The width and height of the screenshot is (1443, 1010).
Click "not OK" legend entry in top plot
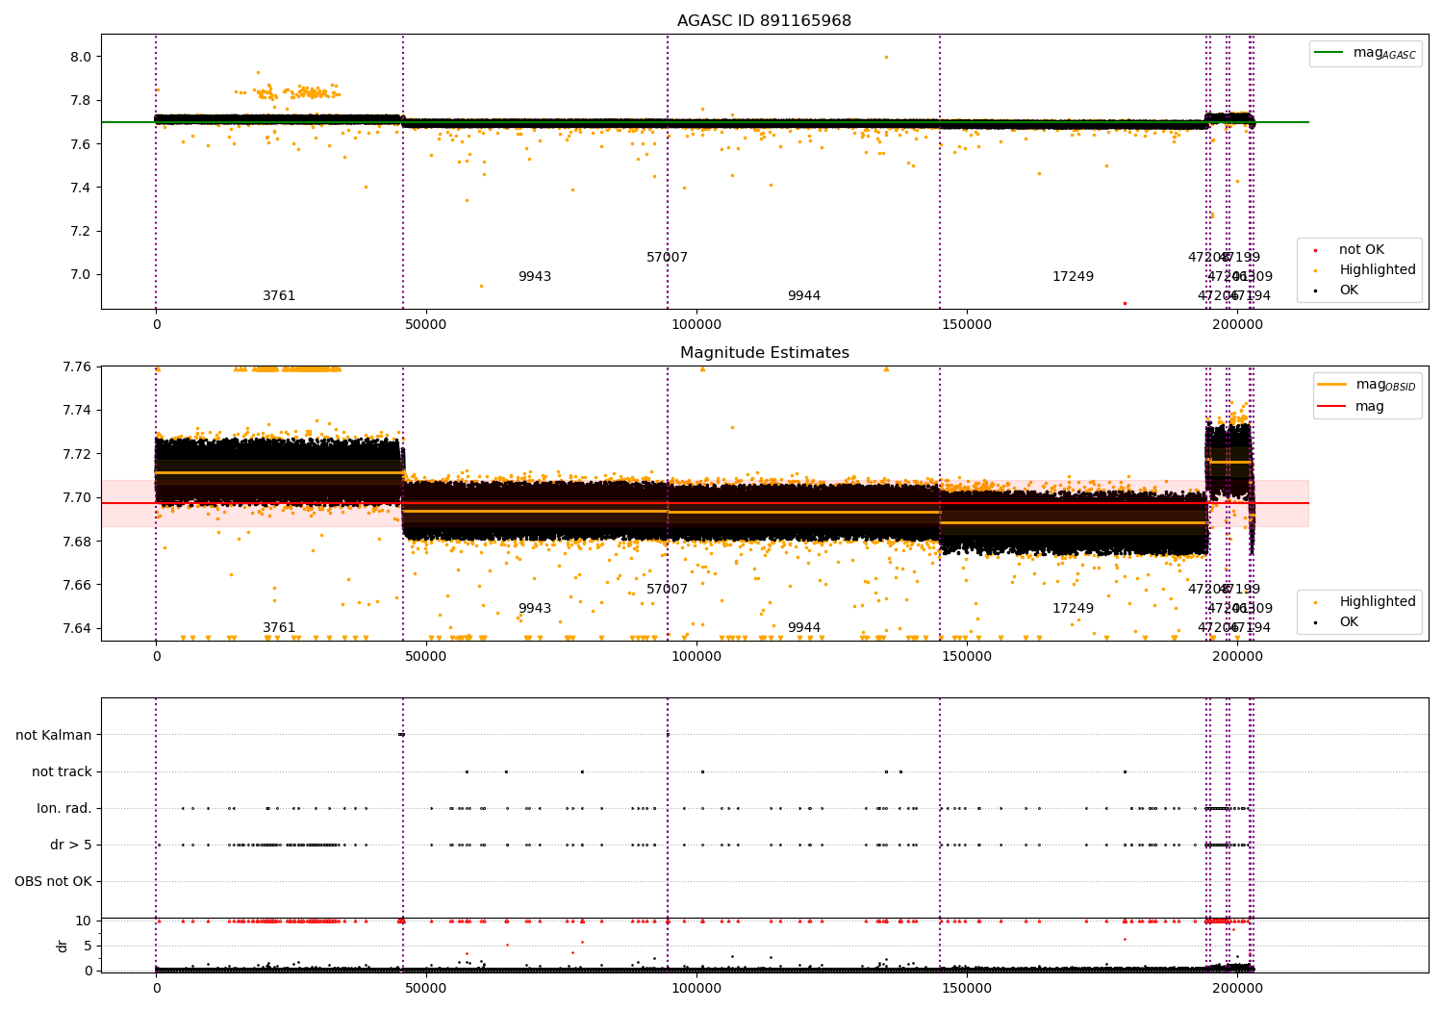coord(1361,250)
